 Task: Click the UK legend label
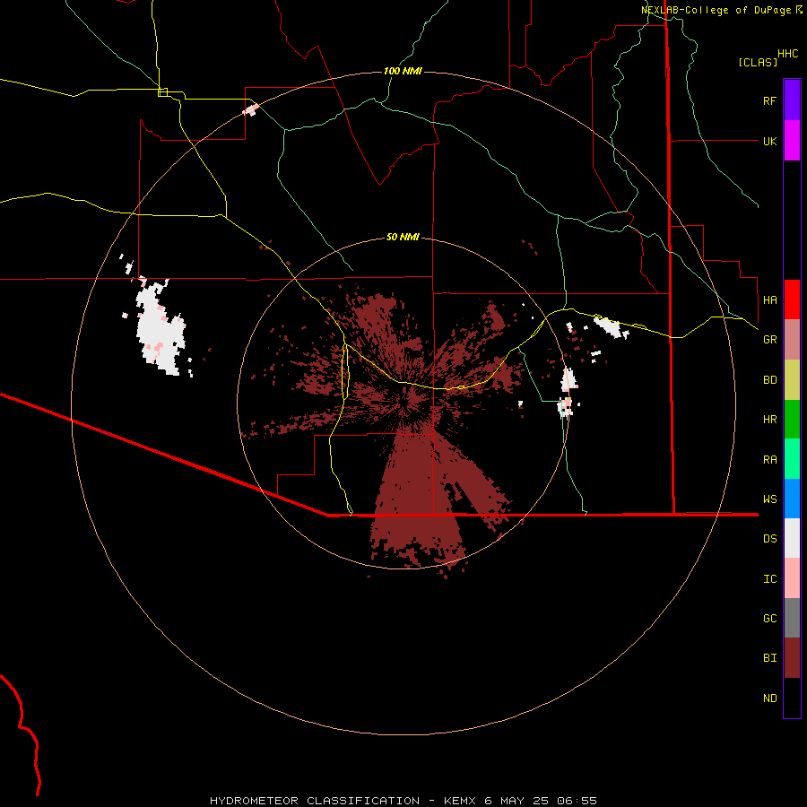coord(769,141)
